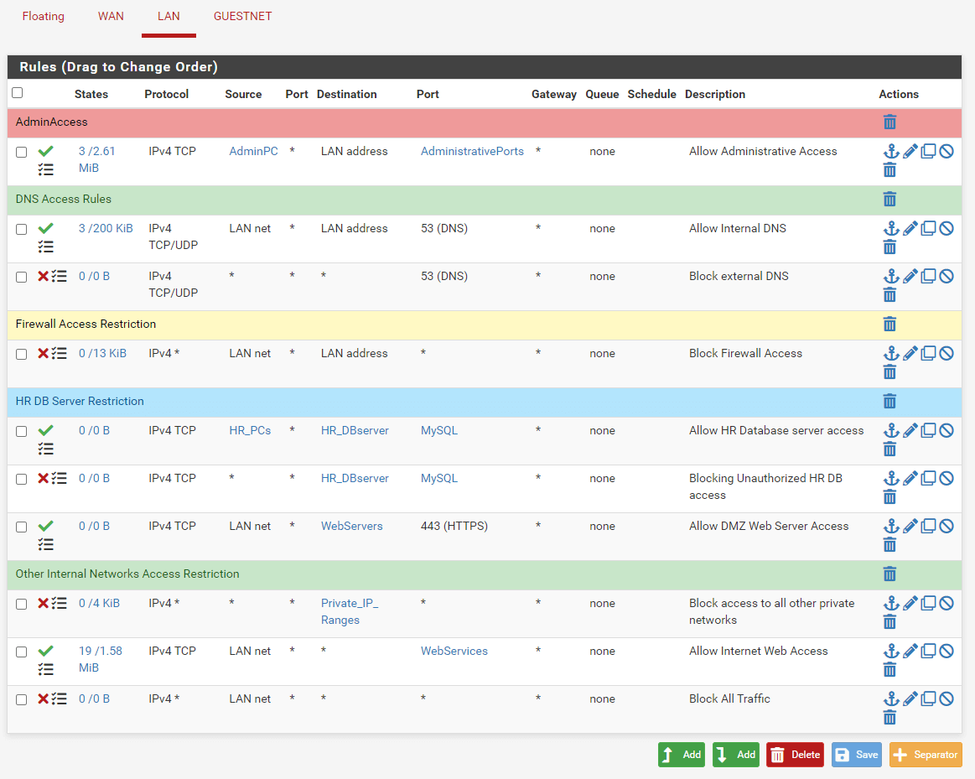This screenshot has height=779, width=975.
Task: Click the Firewall Access Restriction separator label
Action: point(86,324)
